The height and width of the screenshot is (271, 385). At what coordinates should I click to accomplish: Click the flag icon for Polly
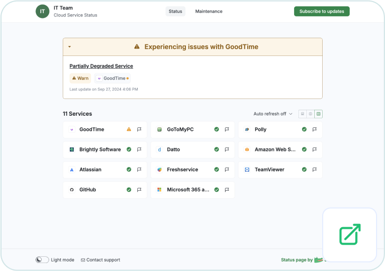click(x=315, y=129)
